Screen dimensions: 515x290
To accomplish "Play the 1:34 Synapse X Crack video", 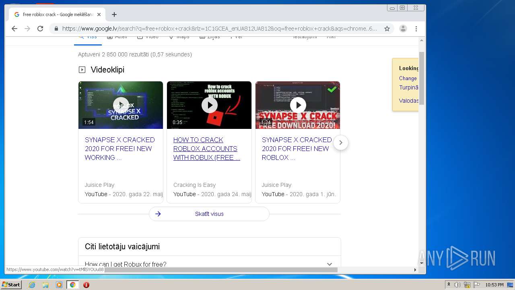I will (298, 105).
